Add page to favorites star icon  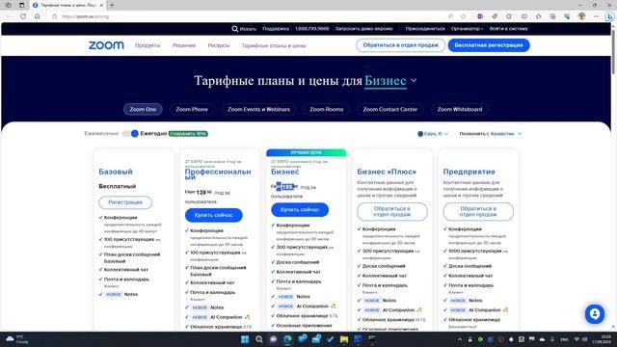(464, 16)
